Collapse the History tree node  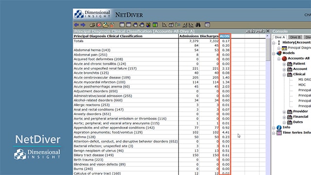274,43
